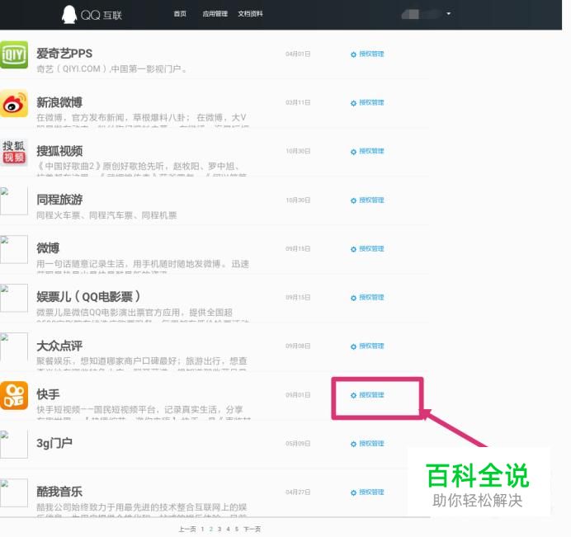Click the 授权管理 link in the 微博 row
The width and height of the screenshot is (571, 537).
371,248
